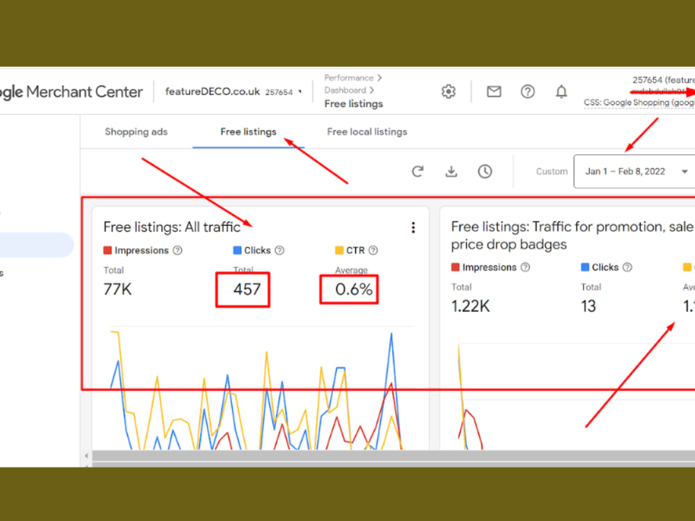Viewport: 695px width, 521px height.
Task: Toggle red Impressions series in All traffic card
Action: 107,250
